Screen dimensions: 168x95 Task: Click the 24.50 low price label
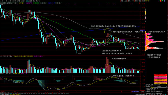pos(79,53)
